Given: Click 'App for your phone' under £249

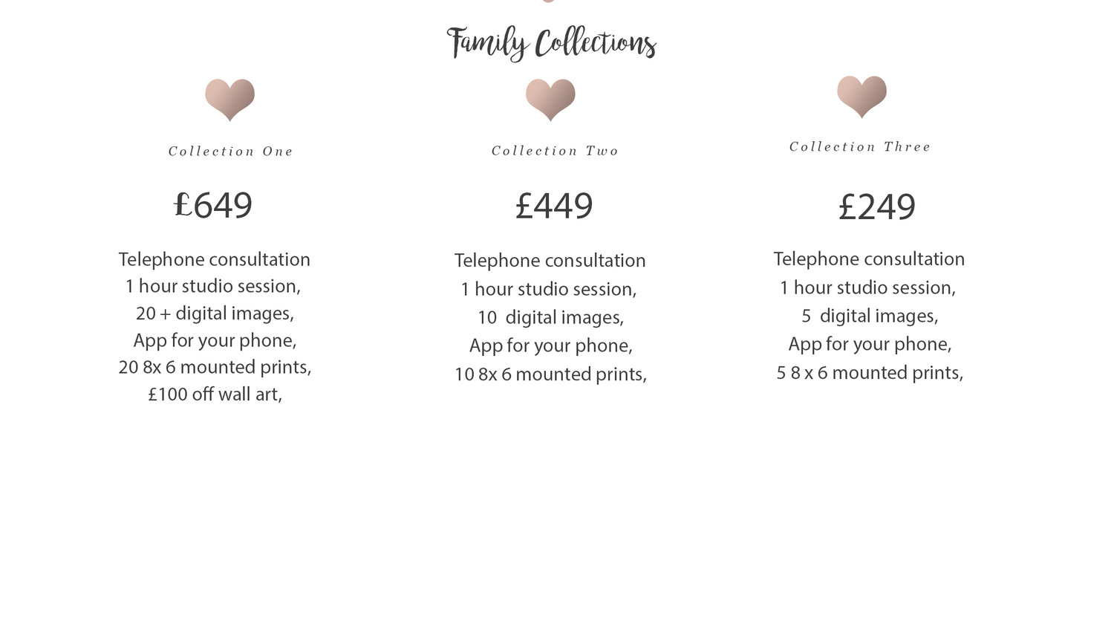Looking at the screenshot, I should 870,345.
